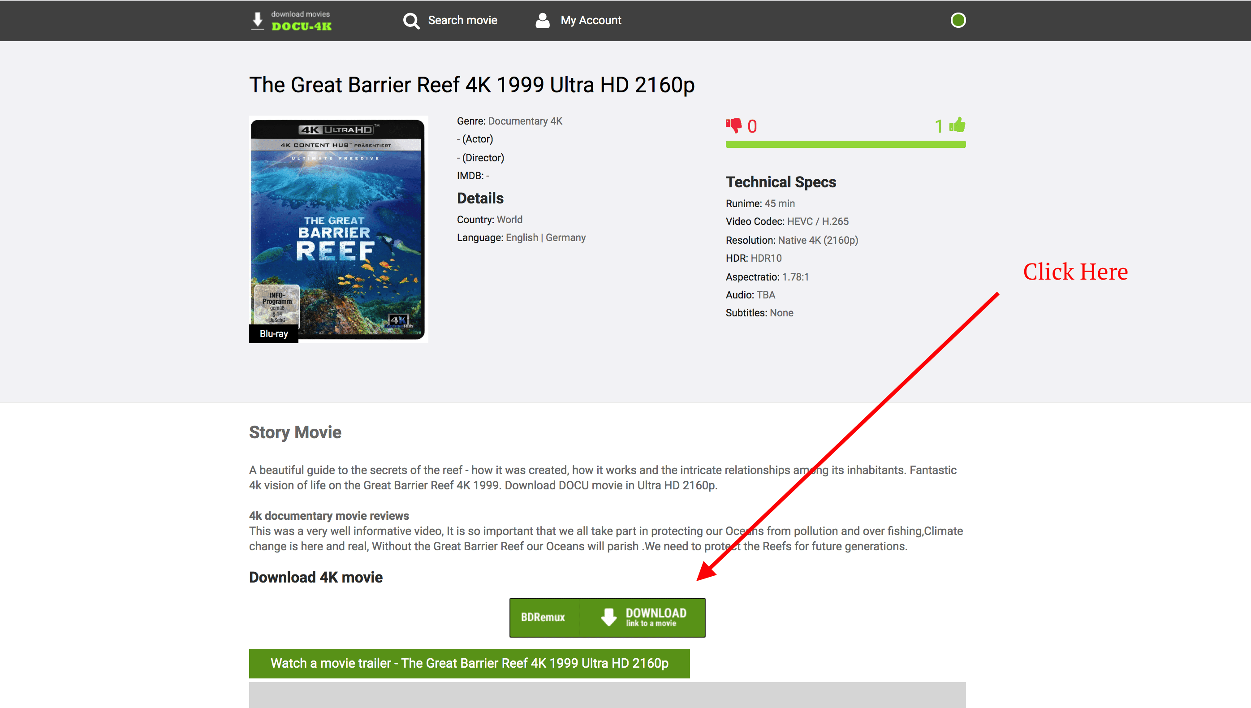Click the search magnifier icon
This screenshot has height=708, width=1251.
[x=411, y=21]
